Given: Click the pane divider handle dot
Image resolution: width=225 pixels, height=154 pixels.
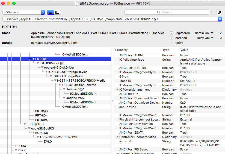Looking at the screenshot, I should [x=112, y=101].
